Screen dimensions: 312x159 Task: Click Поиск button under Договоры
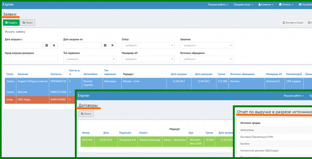tap(86, 114)
